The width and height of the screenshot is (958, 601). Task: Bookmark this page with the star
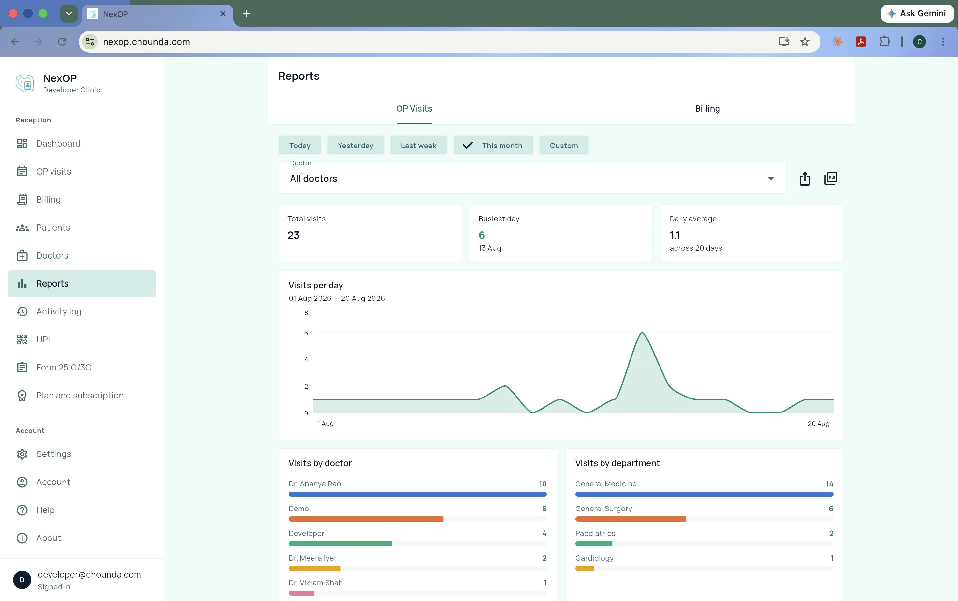pos(805,42)
